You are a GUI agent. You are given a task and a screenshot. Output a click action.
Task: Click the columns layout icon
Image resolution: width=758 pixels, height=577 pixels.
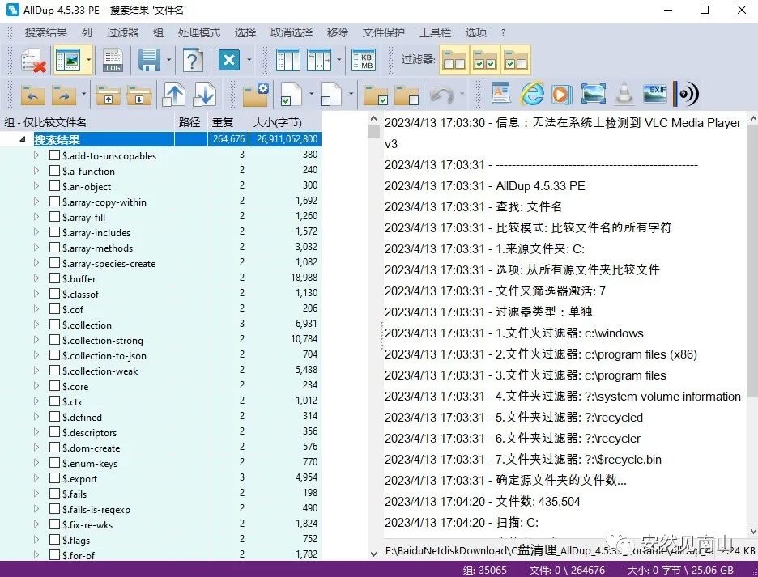[288, 61]
